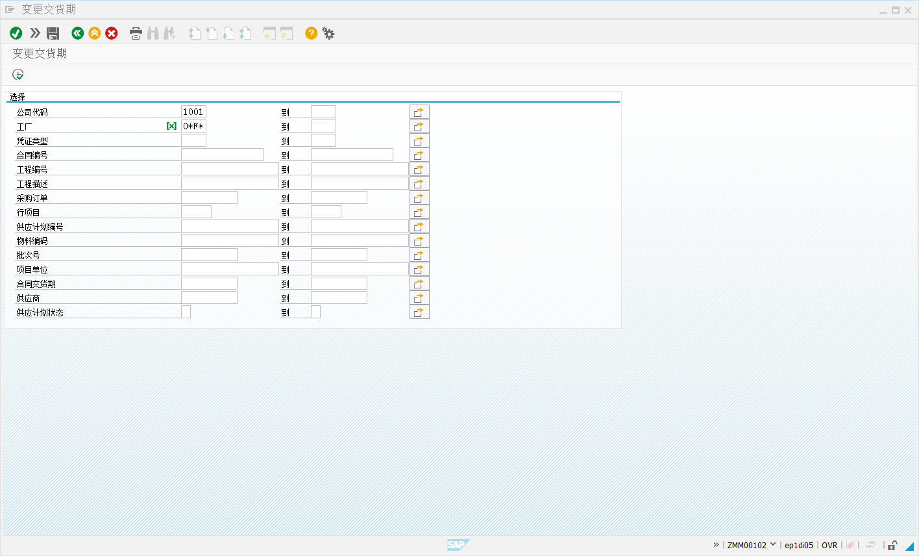
Task: Click the green Back arrow icon
Action: click(x=78, y=33)
